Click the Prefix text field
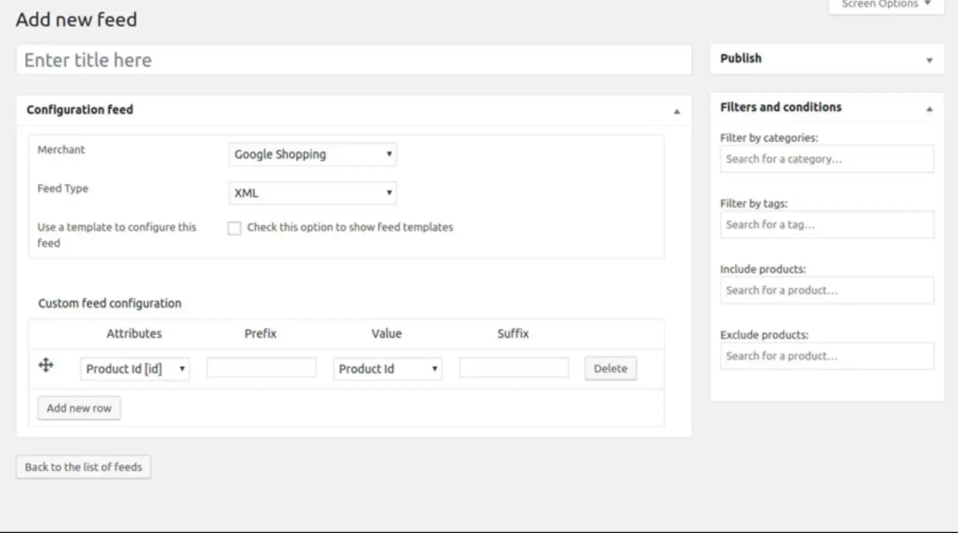 tap(261, 368)
